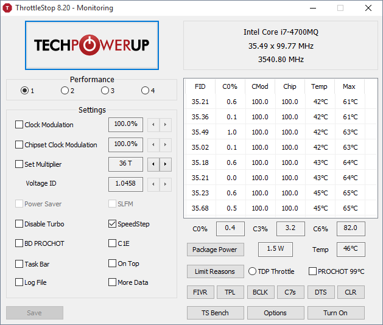Viewport: 383px width, 325px height.
Task: Click the 46°C package temperature value
Action: (x=351, y=250)
